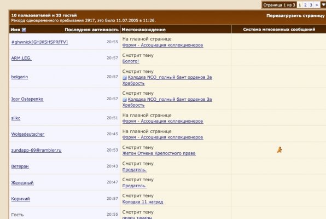Click the topic icon in Igor Ostapenko's row

coord(125,100)
